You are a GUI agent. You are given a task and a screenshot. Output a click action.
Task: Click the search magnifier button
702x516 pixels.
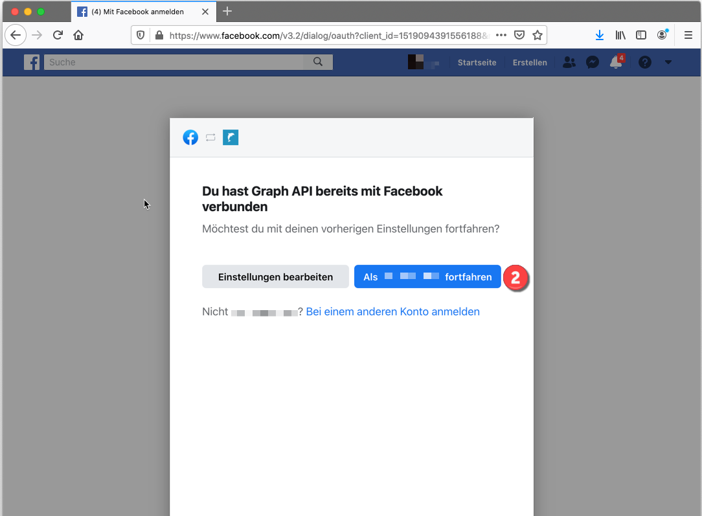pyautogui.click(x=318, y=62)
